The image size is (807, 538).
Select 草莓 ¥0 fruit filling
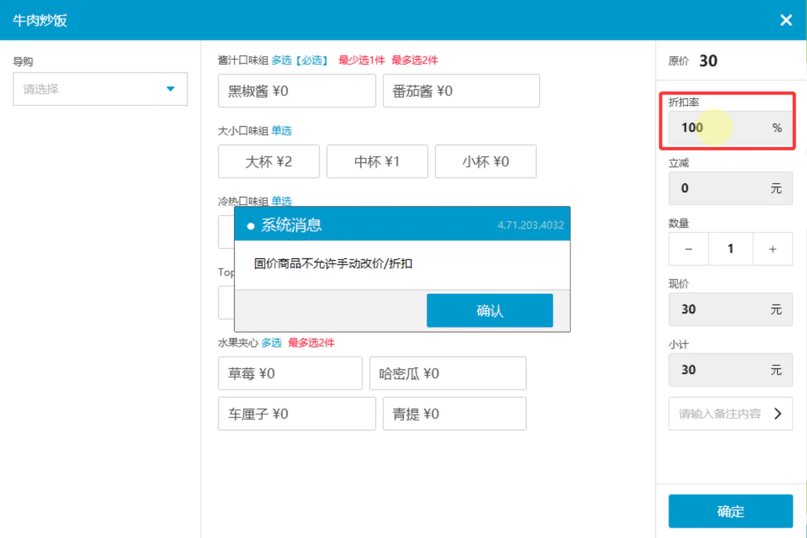point(290,373)
